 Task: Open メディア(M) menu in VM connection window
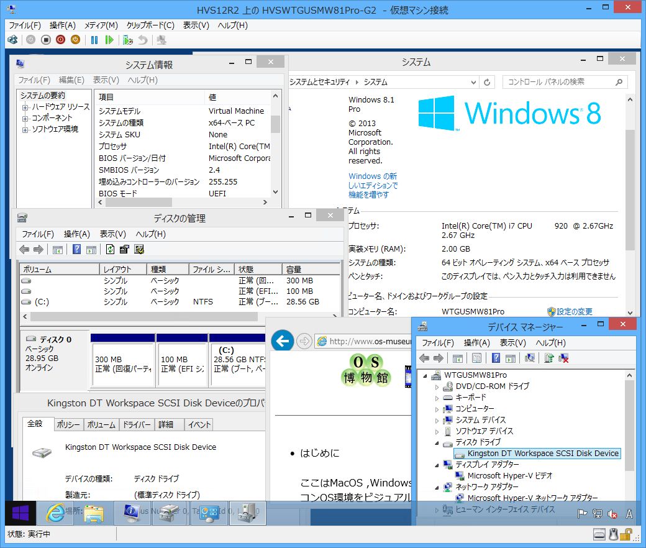(101, 25)
